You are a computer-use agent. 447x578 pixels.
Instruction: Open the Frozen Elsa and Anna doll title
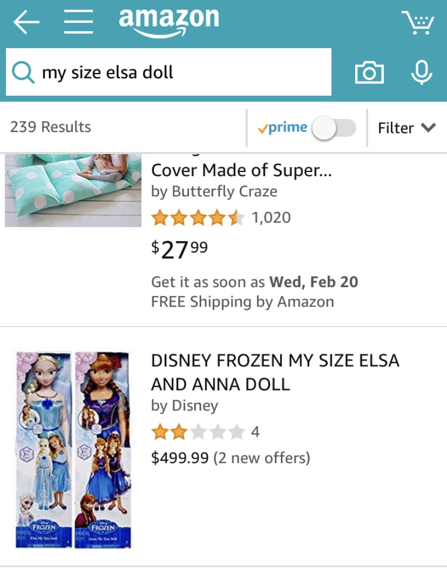275,372
